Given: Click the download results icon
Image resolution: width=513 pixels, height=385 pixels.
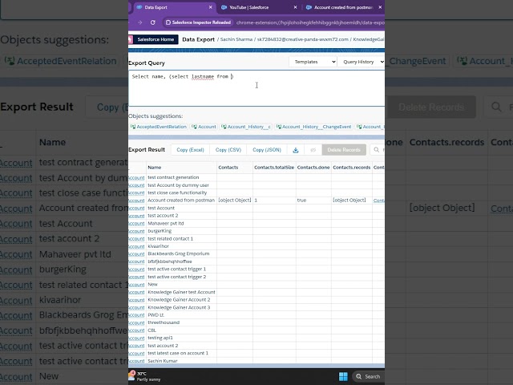Looking at the screenshot, I should (x=296, y=150).
